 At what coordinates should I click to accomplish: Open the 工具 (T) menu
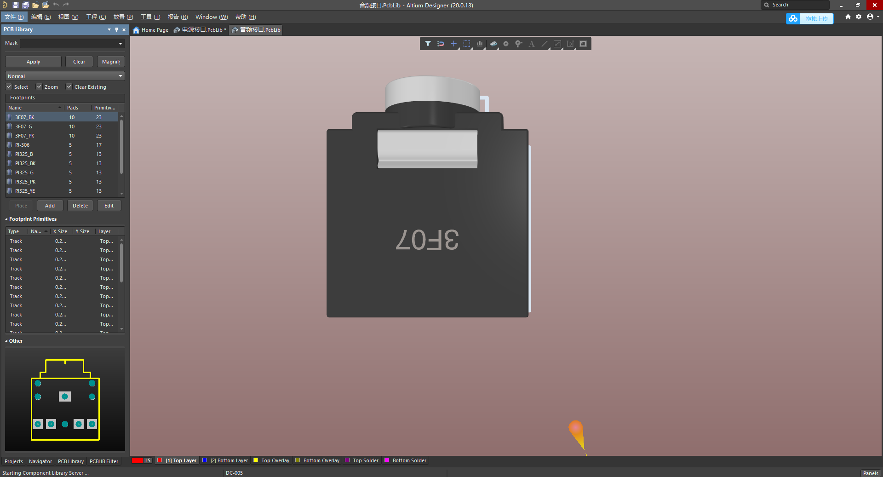(x=150, y=17)
